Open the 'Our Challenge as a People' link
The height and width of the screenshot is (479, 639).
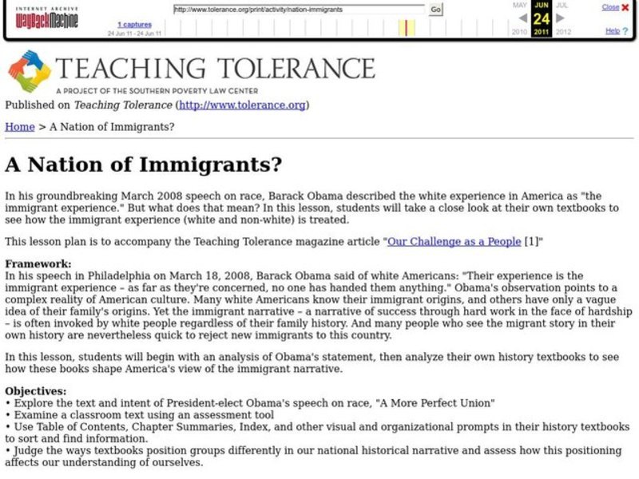pos(455,240)
